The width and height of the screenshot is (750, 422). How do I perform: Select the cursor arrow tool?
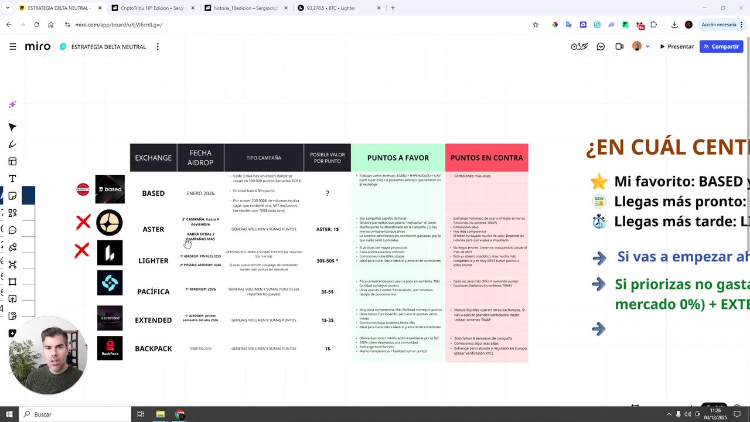point(12,127)
